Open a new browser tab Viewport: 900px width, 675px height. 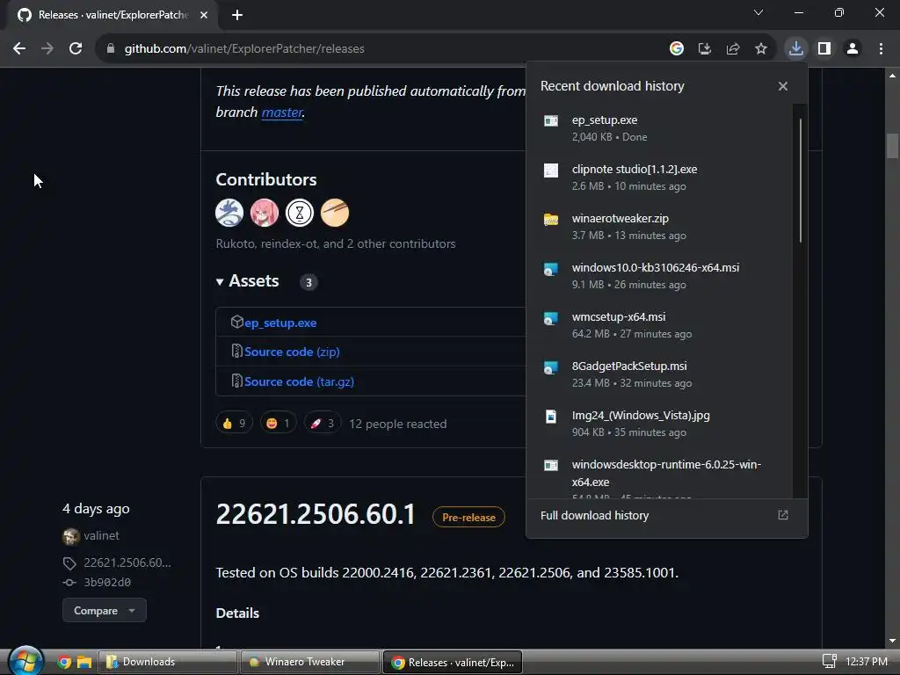coord(237,15)
